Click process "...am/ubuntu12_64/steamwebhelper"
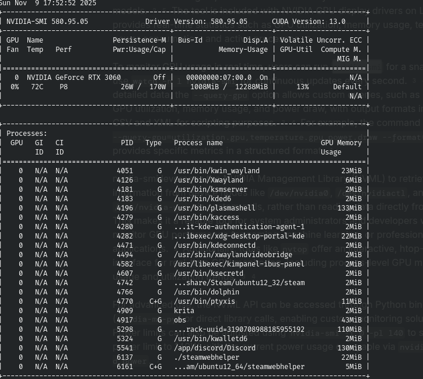Viewport: 423px width, 379px height. click(x=239, y=367)
